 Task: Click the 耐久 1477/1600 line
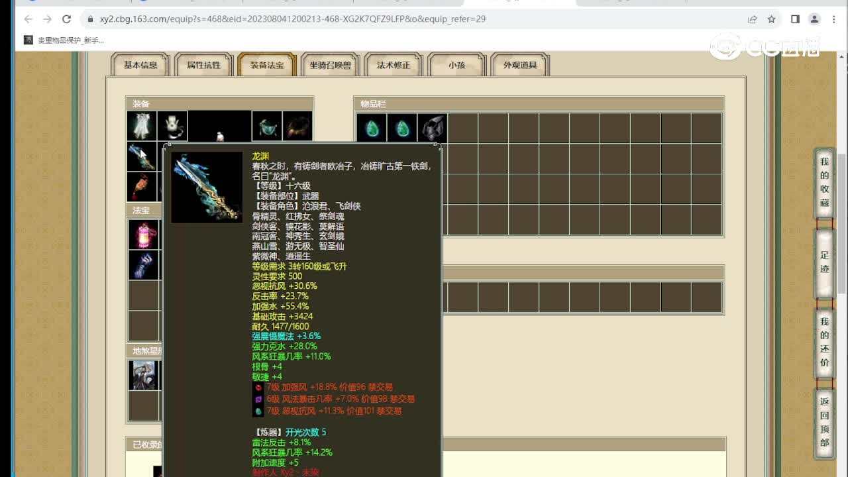pyautogui.click(x=280, y=327)
